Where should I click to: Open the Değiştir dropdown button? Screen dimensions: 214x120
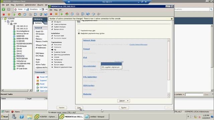[124, 101]
